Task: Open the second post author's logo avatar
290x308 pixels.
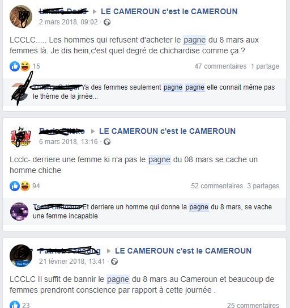Action: [x=21, y=136]
